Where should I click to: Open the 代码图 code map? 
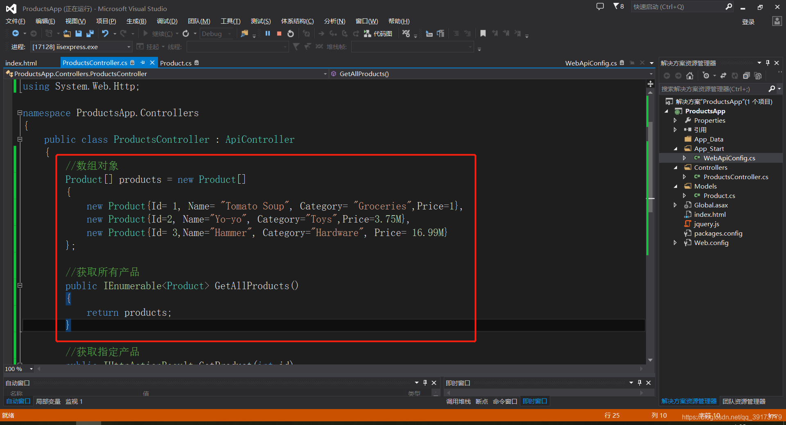click(378, 34)
